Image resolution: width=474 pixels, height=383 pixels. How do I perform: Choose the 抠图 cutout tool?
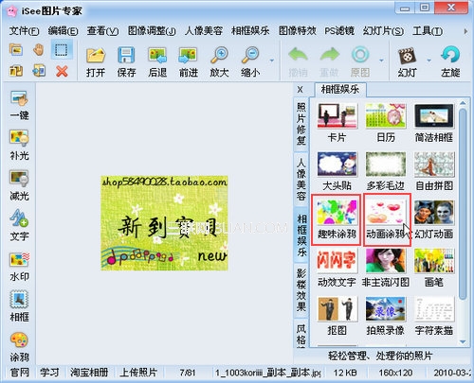click(337, 316)
